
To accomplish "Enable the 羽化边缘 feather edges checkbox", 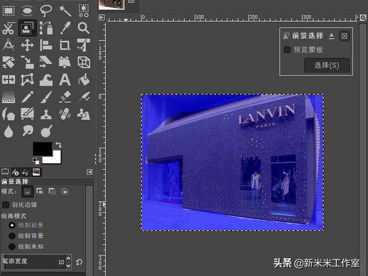I will coord(6,205).
